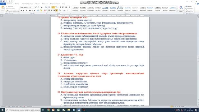
Task: Open the font name dropdown
Action: point(28,7)
